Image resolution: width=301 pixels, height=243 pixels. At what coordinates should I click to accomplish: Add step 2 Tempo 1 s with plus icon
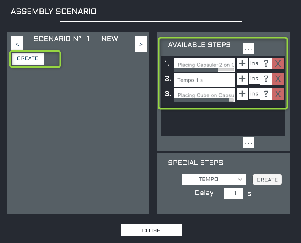242,79
